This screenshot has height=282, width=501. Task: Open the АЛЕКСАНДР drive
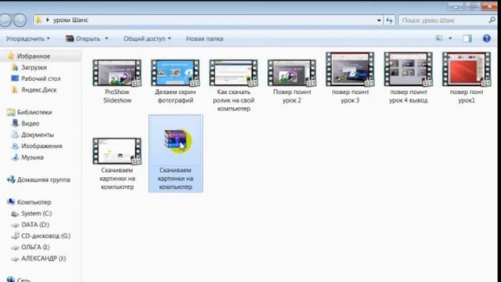[x=44, y=258]
